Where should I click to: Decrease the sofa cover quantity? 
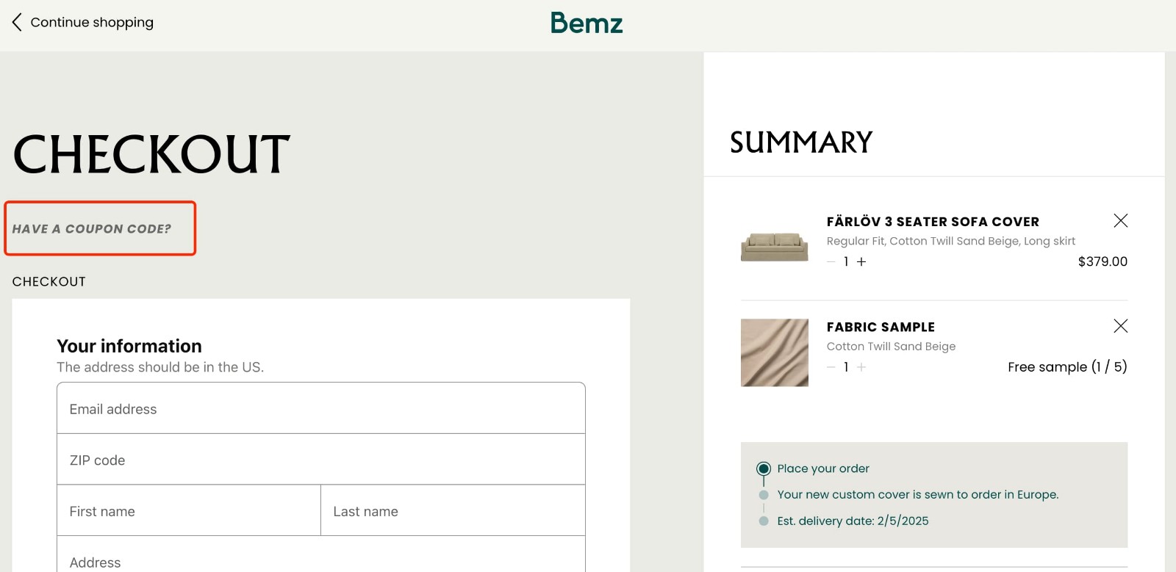point(831,261)
